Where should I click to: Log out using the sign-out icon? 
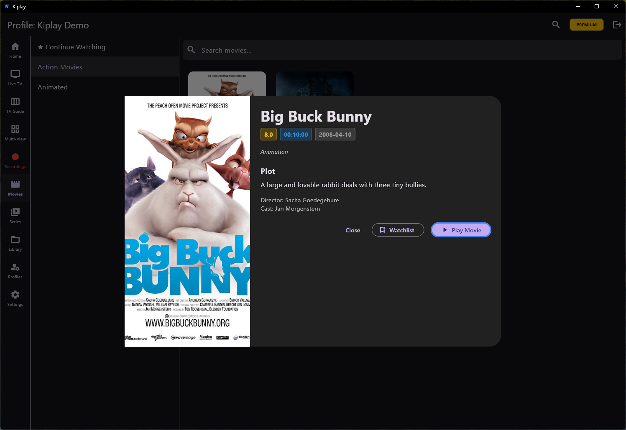pyautogui.click(x=617, y=25)
